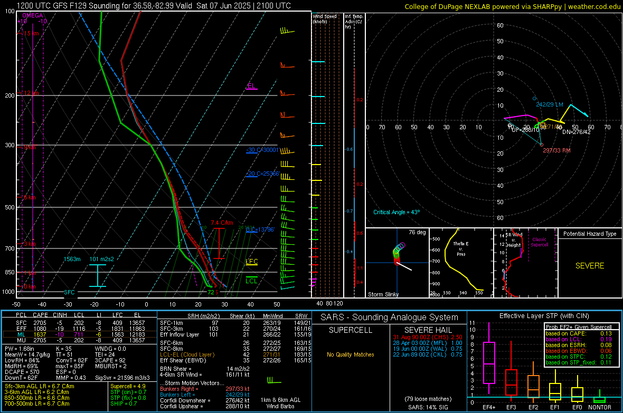Click the Potential Hazard Type header

click(x=590, y=234)
